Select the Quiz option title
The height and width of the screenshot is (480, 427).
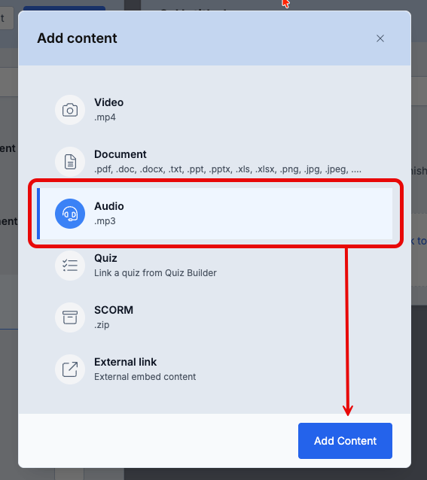(105, 258)
